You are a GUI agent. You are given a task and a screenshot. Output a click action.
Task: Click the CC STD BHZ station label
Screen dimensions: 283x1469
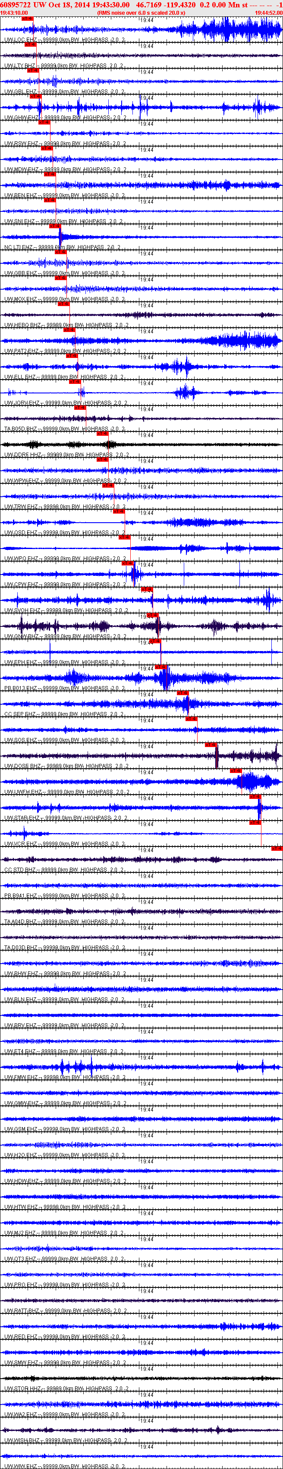click(x=64, y=870)
